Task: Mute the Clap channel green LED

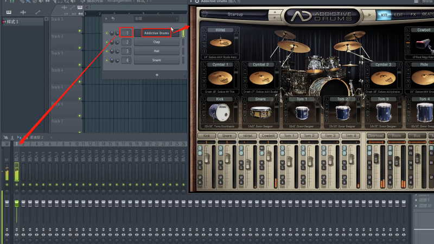Action: coord(107,42)
